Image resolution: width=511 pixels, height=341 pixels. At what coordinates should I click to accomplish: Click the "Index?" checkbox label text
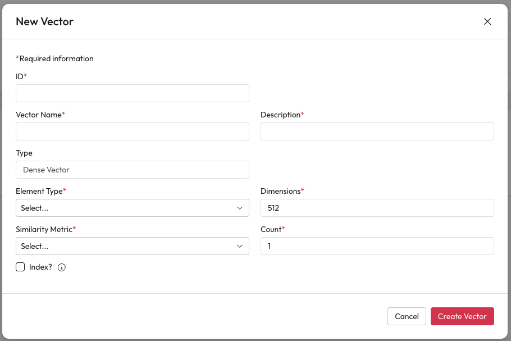point(40,267)
